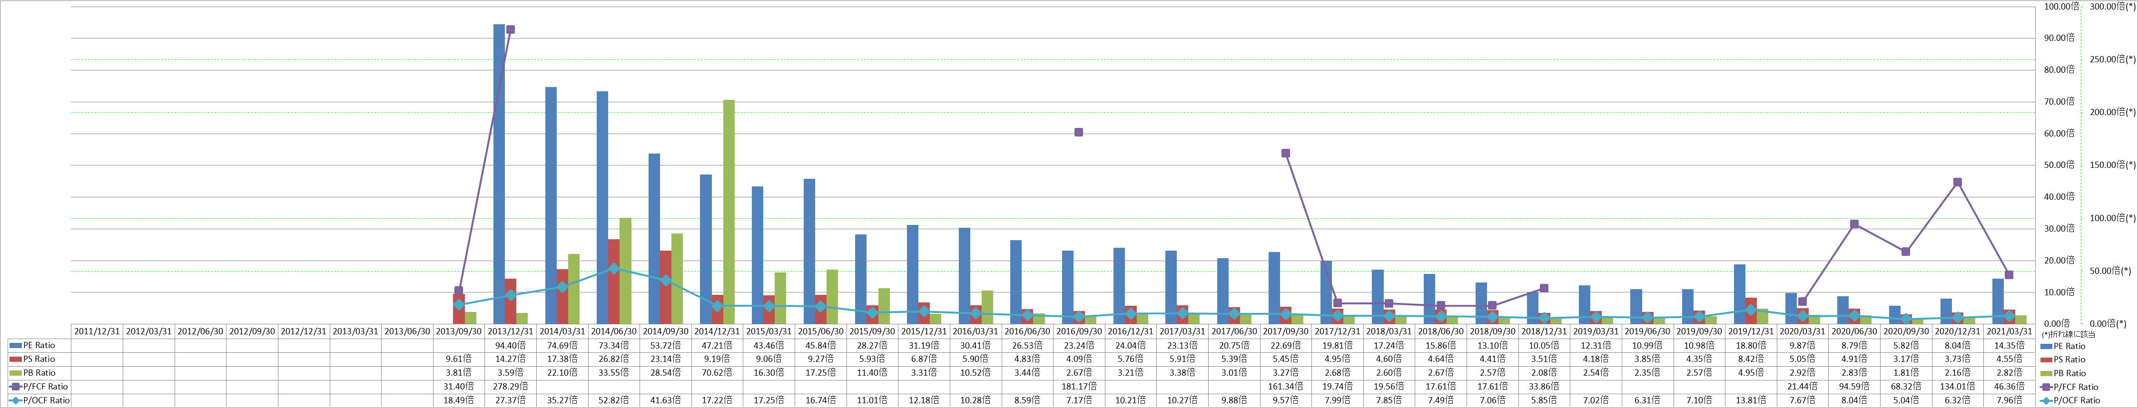
Task: Click the PE Ratio cell showing 14.35倍
Action: point(2009,345)
